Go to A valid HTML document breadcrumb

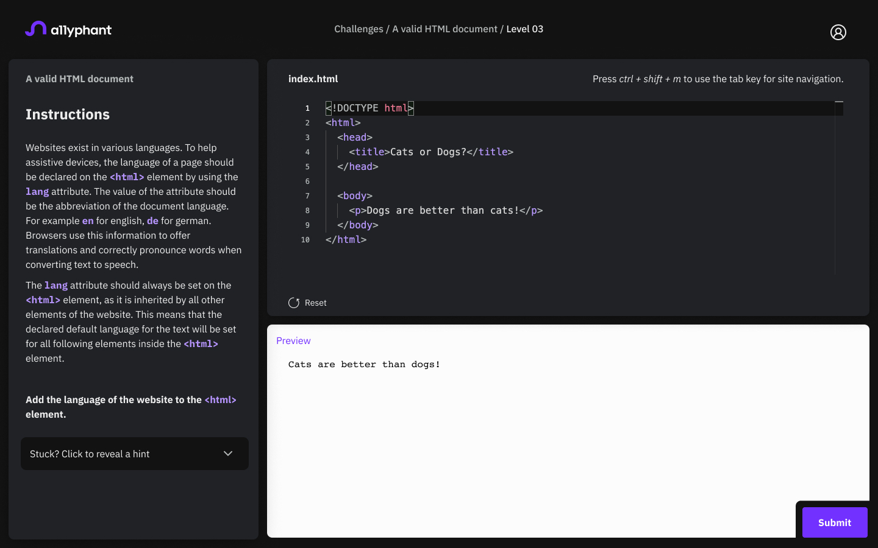coord(444,29)
